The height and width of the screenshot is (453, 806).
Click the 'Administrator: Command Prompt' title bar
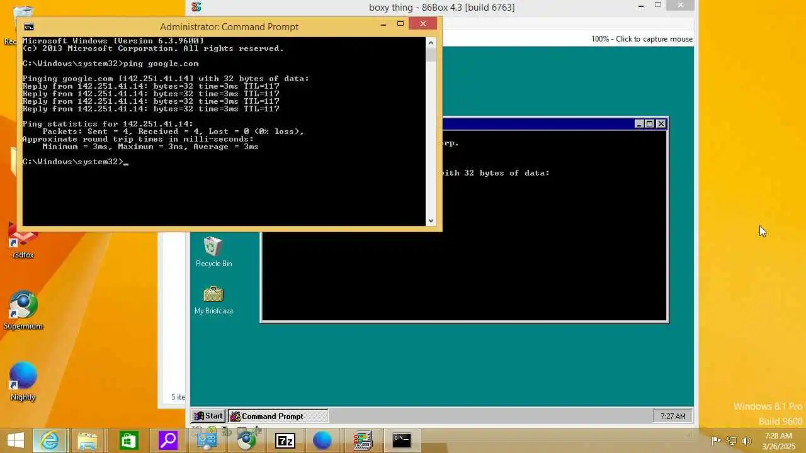point(229,26)
